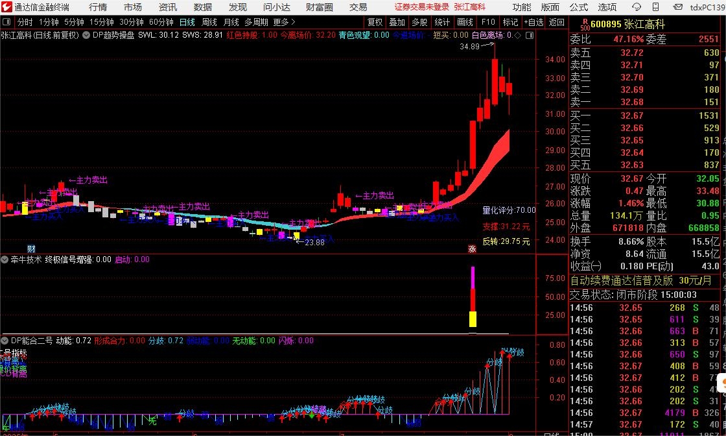Open the 行情 menu
726x436 pixels.
(x=98, y=7)
